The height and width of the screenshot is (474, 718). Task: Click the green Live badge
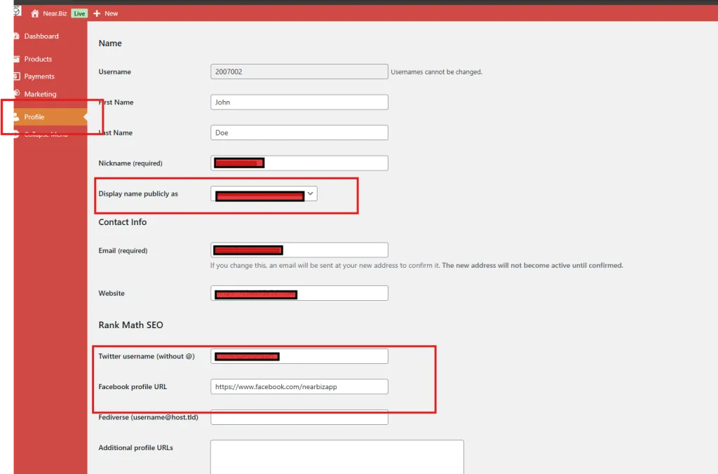[79, 13]
